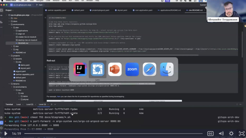The width and height of the screenshot is (246, 138).
Task: Follow the 'here' link in README
Action: coord(59,96)
